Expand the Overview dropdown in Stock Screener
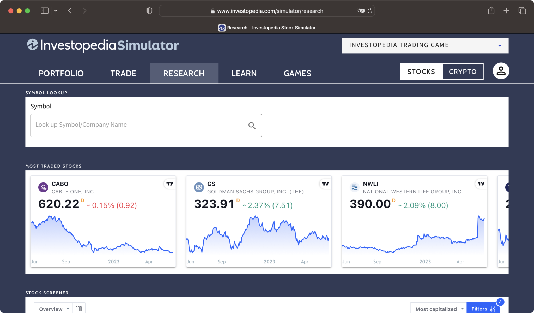The image size is (534, 313). click(x=53, y=308)
